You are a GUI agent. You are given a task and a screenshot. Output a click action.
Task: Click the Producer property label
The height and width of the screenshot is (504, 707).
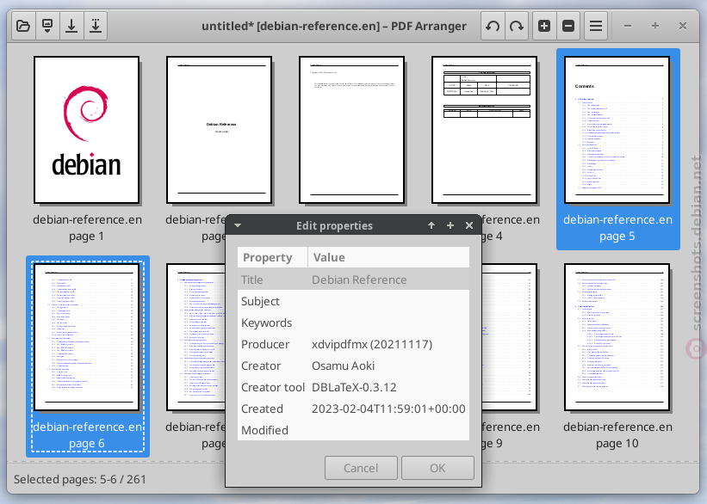[x=265, y=345]
